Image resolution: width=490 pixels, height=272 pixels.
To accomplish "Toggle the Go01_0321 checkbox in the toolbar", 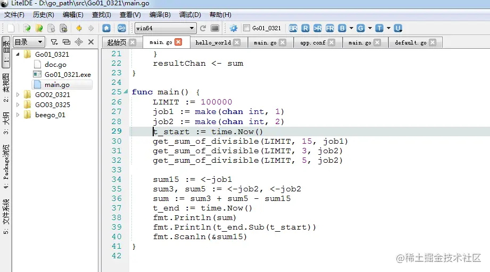I will (246, 28).
